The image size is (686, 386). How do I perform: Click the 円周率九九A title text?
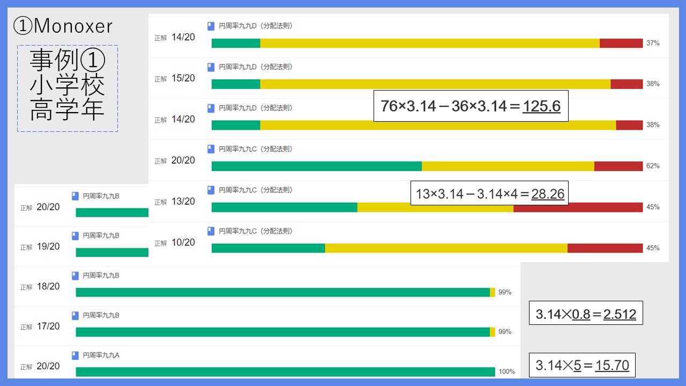click(101, 355)
